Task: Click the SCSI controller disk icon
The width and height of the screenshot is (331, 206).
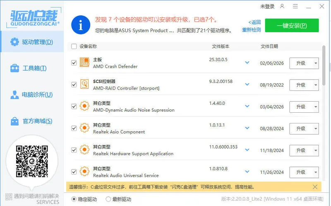Action: coord(84,84)
